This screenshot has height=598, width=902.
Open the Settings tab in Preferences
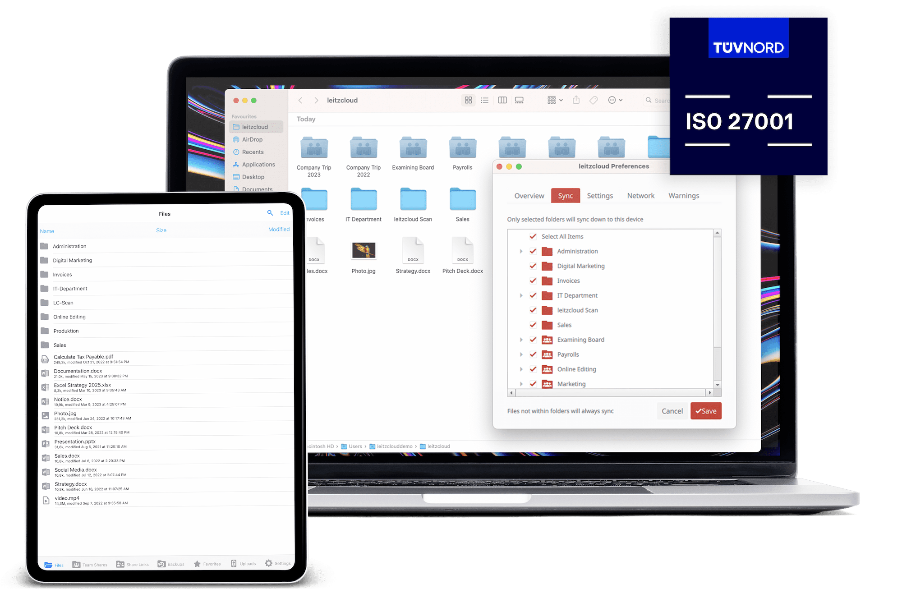(600, 196)
